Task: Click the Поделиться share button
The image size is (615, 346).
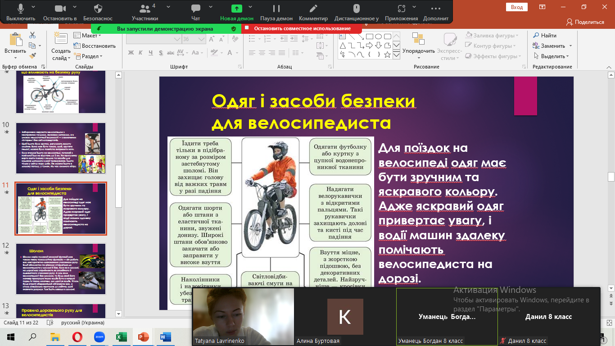Action: [x=585, y=22]
